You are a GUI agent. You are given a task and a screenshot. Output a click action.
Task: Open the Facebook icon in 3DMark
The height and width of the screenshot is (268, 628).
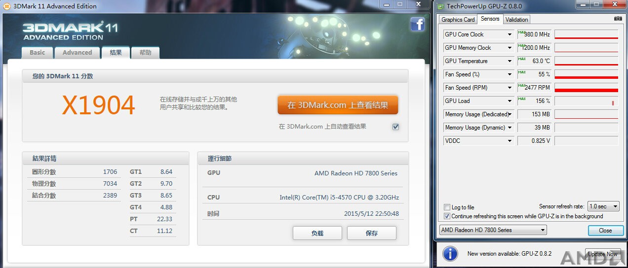coord(418,24)
